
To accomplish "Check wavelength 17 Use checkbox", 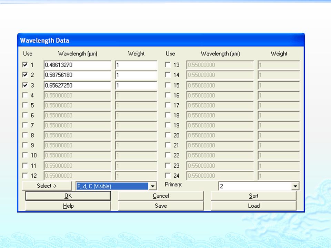I will point(168,105).
